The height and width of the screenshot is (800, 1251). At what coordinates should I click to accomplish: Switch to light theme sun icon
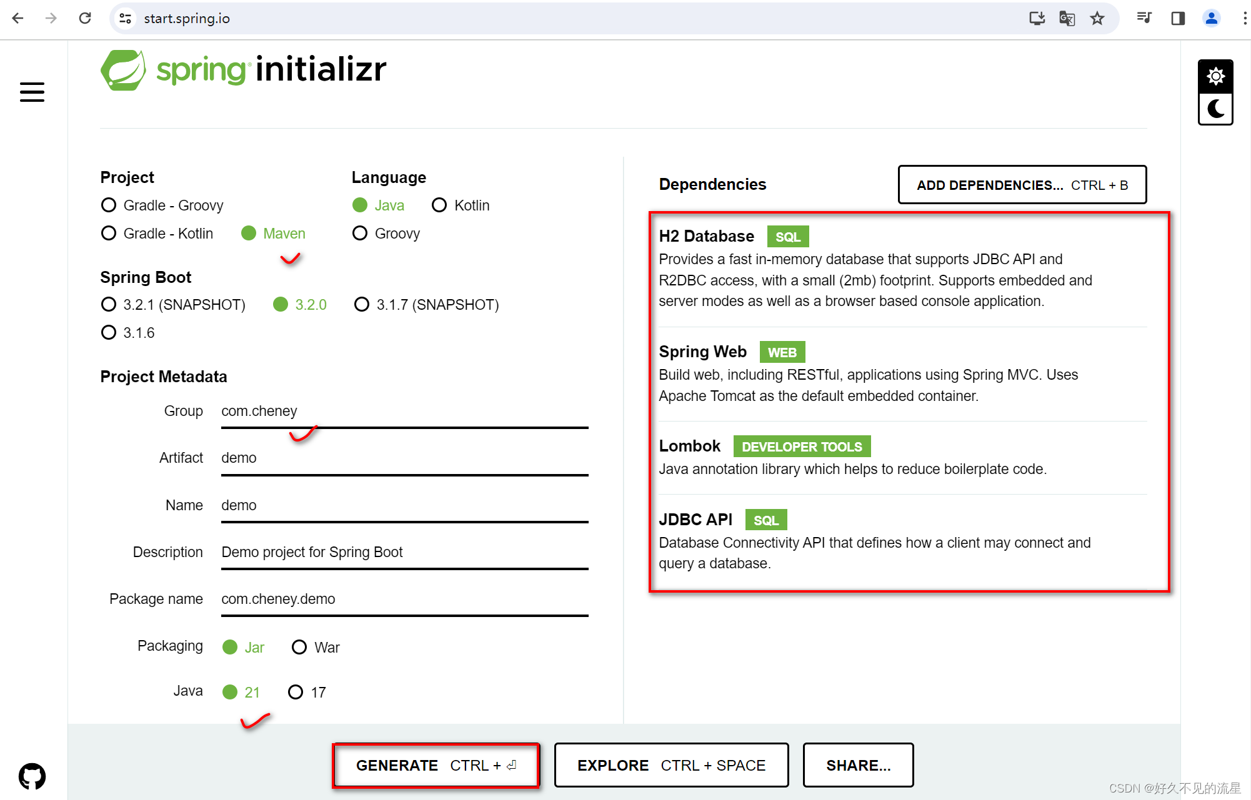click(1215, 76)
